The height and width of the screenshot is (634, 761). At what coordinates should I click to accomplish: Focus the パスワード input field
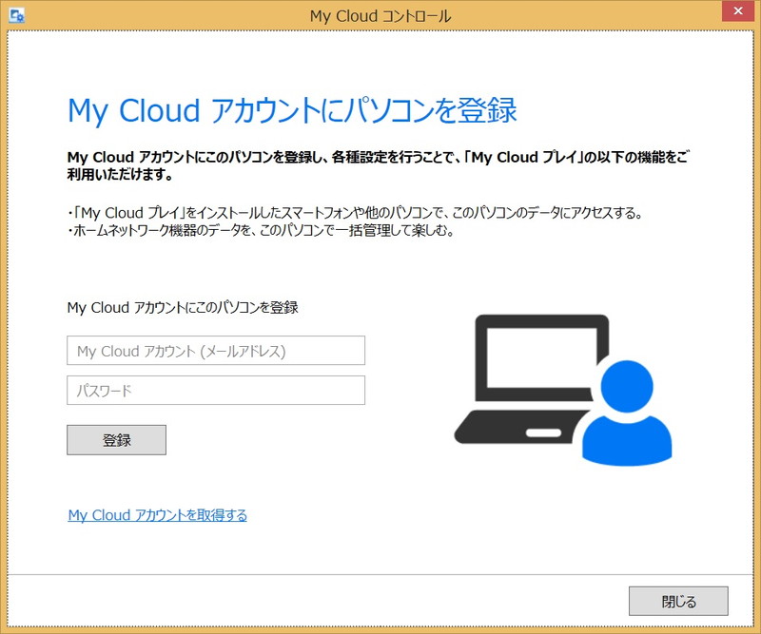tap(216, 391)
